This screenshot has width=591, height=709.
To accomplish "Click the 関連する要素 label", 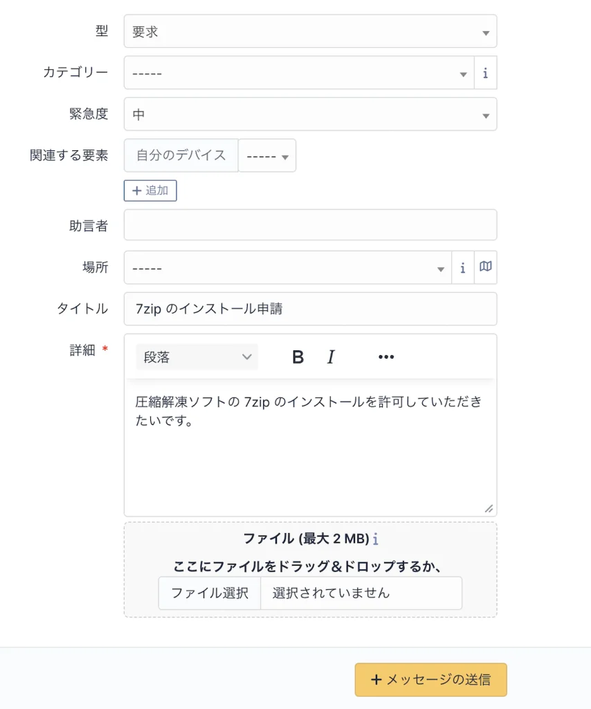I will click(x=69, y=156).
